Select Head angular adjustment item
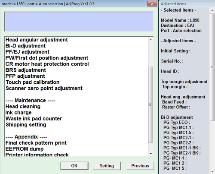This screenshot has height=174, width=215. click(37, 40)
